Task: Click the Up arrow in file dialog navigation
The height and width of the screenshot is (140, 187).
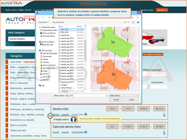Action: click(49, 18)
